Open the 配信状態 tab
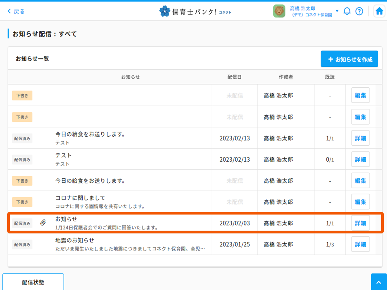 pos(33,282)
